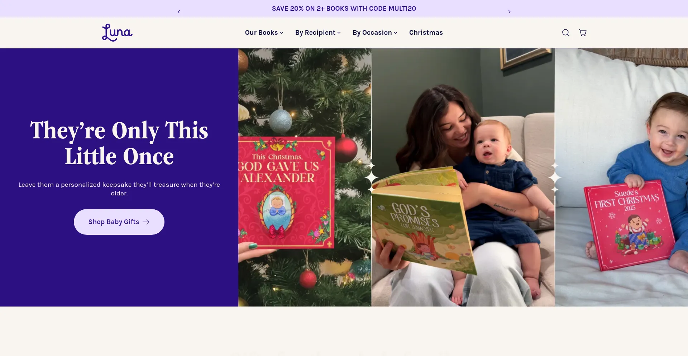688x356 pixels.
Task: Show next announcement with right arrow
Action: point(509,11)
